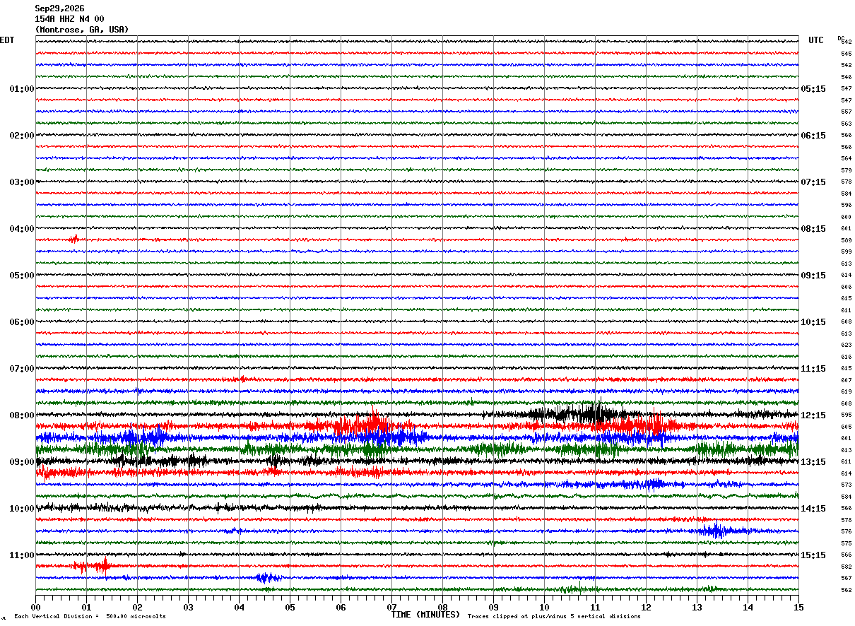The image size is (855, 626).
Task: Click the UTC time zone label
Action: (816, 40)
